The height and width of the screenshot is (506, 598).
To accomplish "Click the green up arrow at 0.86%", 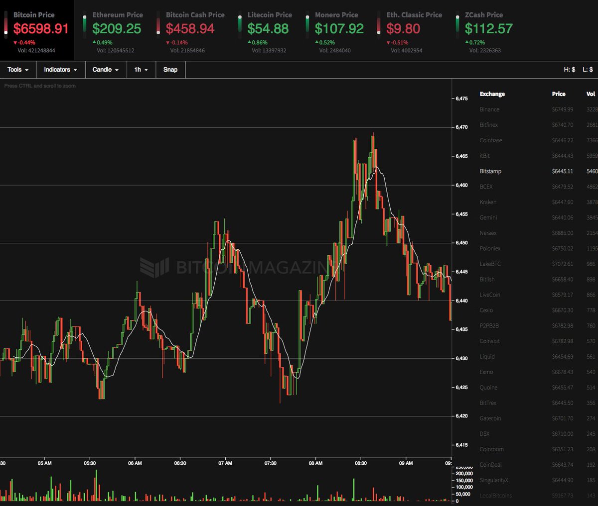I will [250, 43].
